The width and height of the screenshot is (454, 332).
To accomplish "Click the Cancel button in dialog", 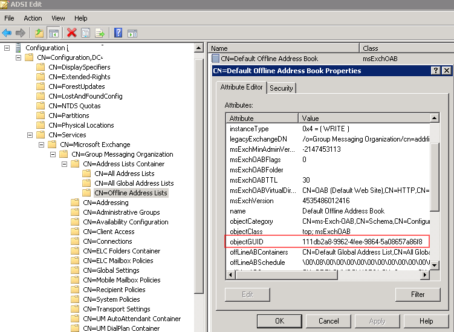I will point(328,321).
